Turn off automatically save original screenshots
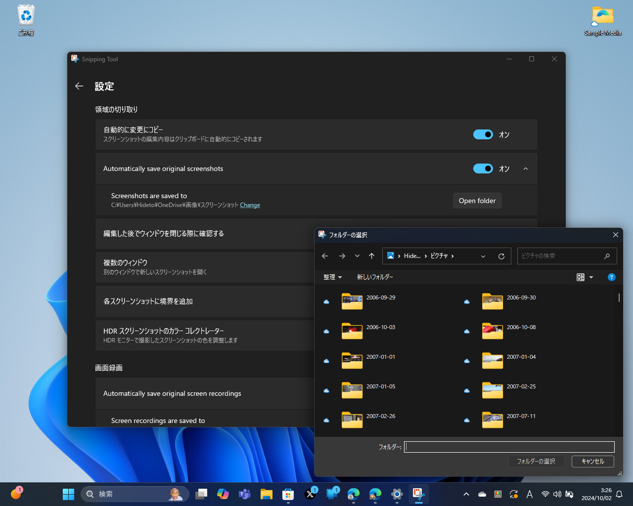 pos(483,169)
